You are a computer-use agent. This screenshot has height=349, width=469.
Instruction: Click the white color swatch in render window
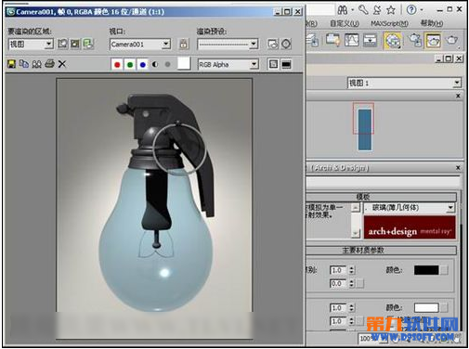tap(184, 64)
